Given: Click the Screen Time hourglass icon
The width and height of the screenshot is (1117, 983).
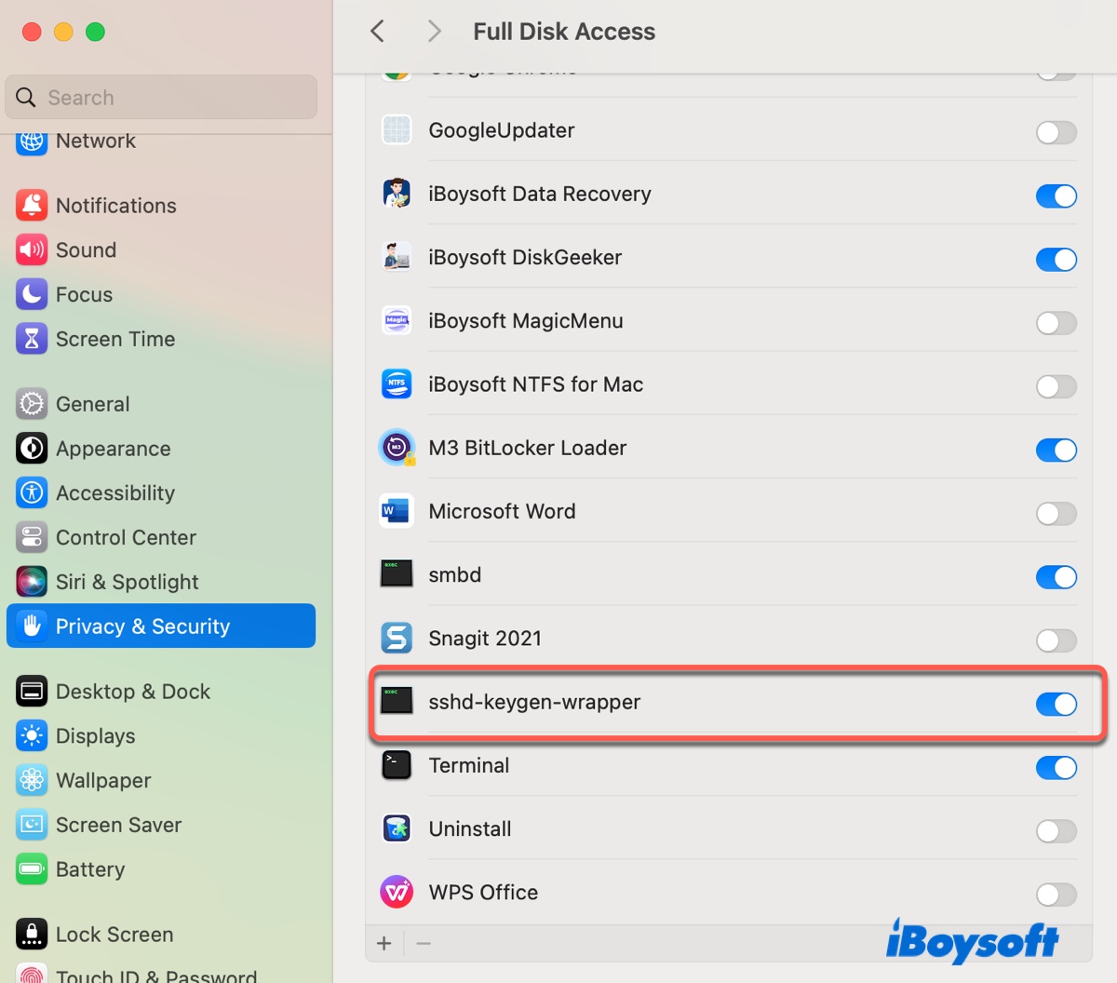Looking at the screenshot, I should (32, 339).
